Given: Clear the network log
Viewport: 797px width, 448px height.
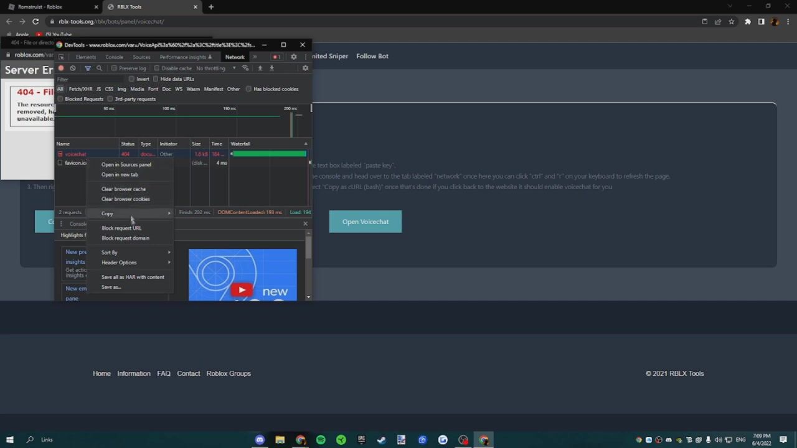Looking at the screenshot, I should [x=73, y=68].
